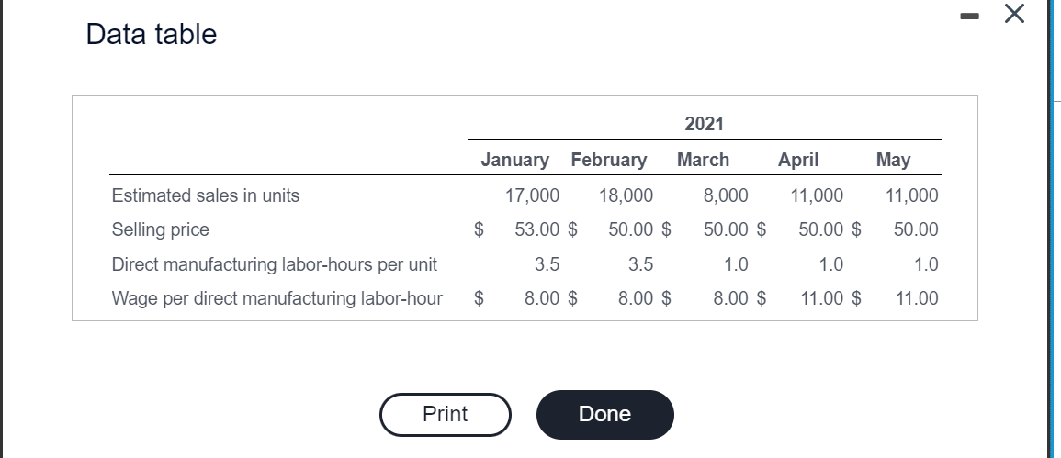Select the May column header
1061x458 pixels.
click(893, 161)
